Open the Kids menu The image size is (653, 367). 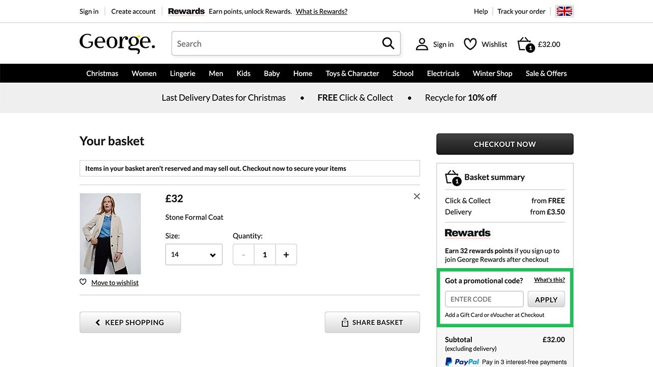click(x=243, y=73)
